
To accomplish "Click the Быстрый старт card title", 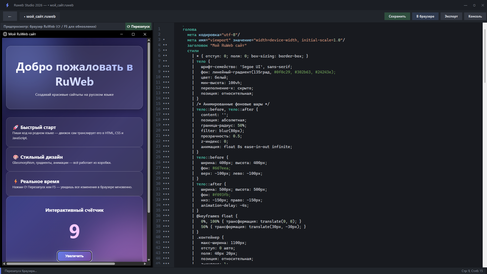I will (x=38, y=127).
